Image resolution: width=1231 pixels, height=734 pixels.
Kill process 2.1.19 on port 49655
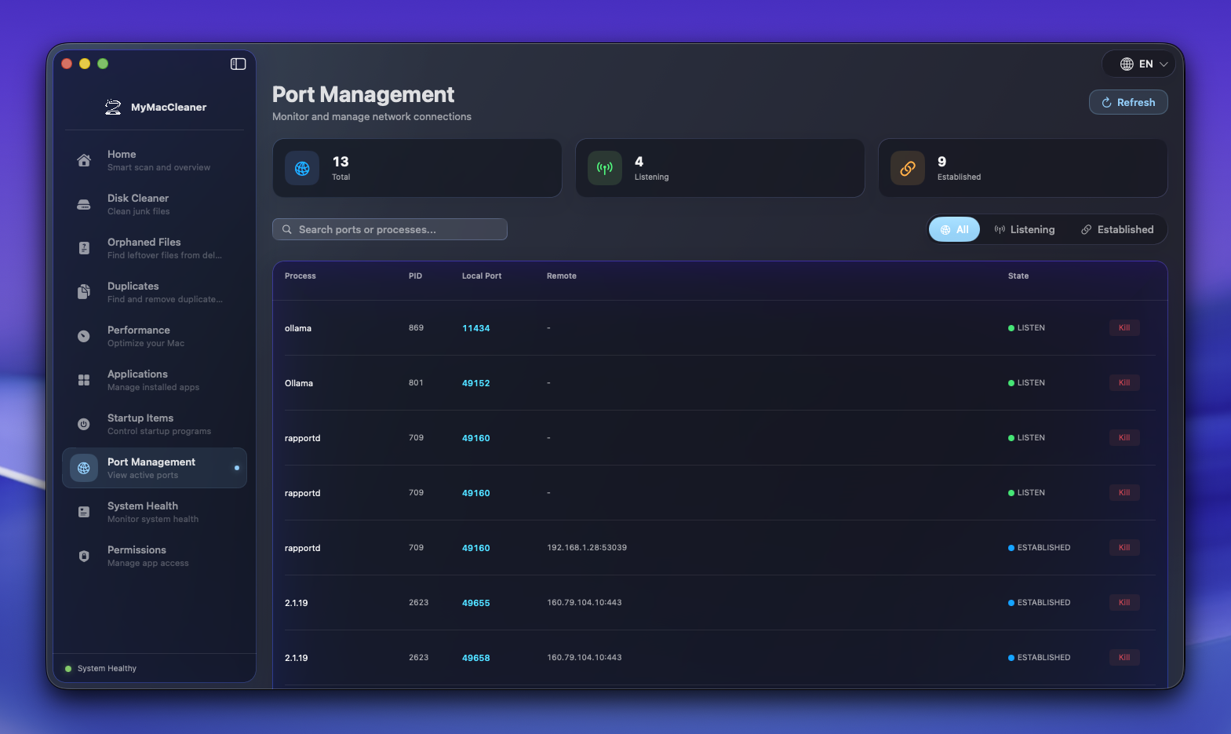pos(1124,602)
